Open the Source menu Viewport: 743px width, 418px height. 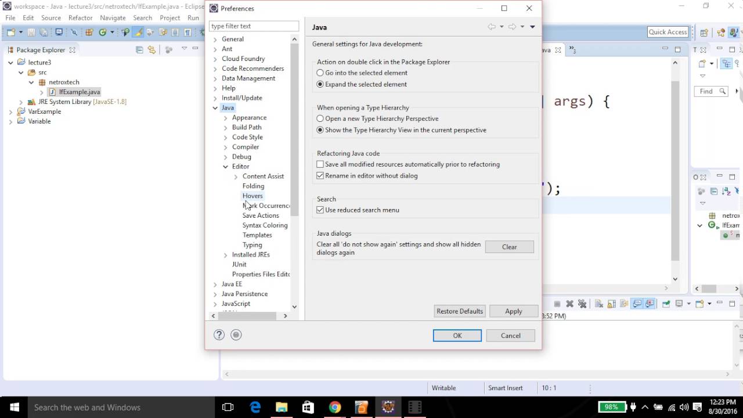pyautogui.click(x=51, y=18)
